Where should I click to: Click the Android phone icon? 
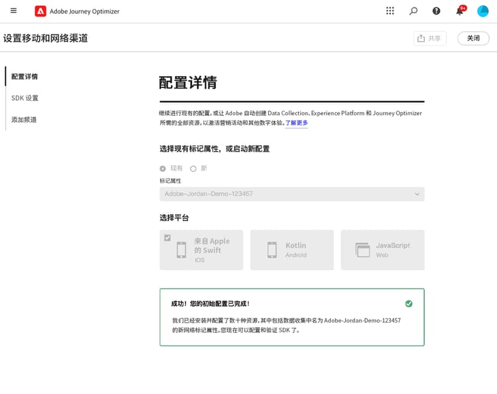coord(272,250)
